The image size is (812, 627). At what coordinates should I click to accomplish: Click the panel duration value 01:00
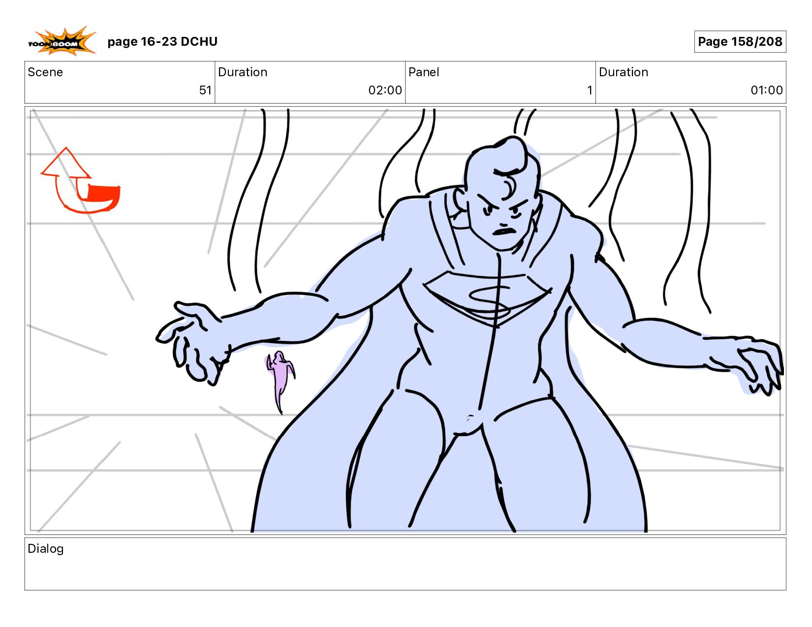point(766,90)
